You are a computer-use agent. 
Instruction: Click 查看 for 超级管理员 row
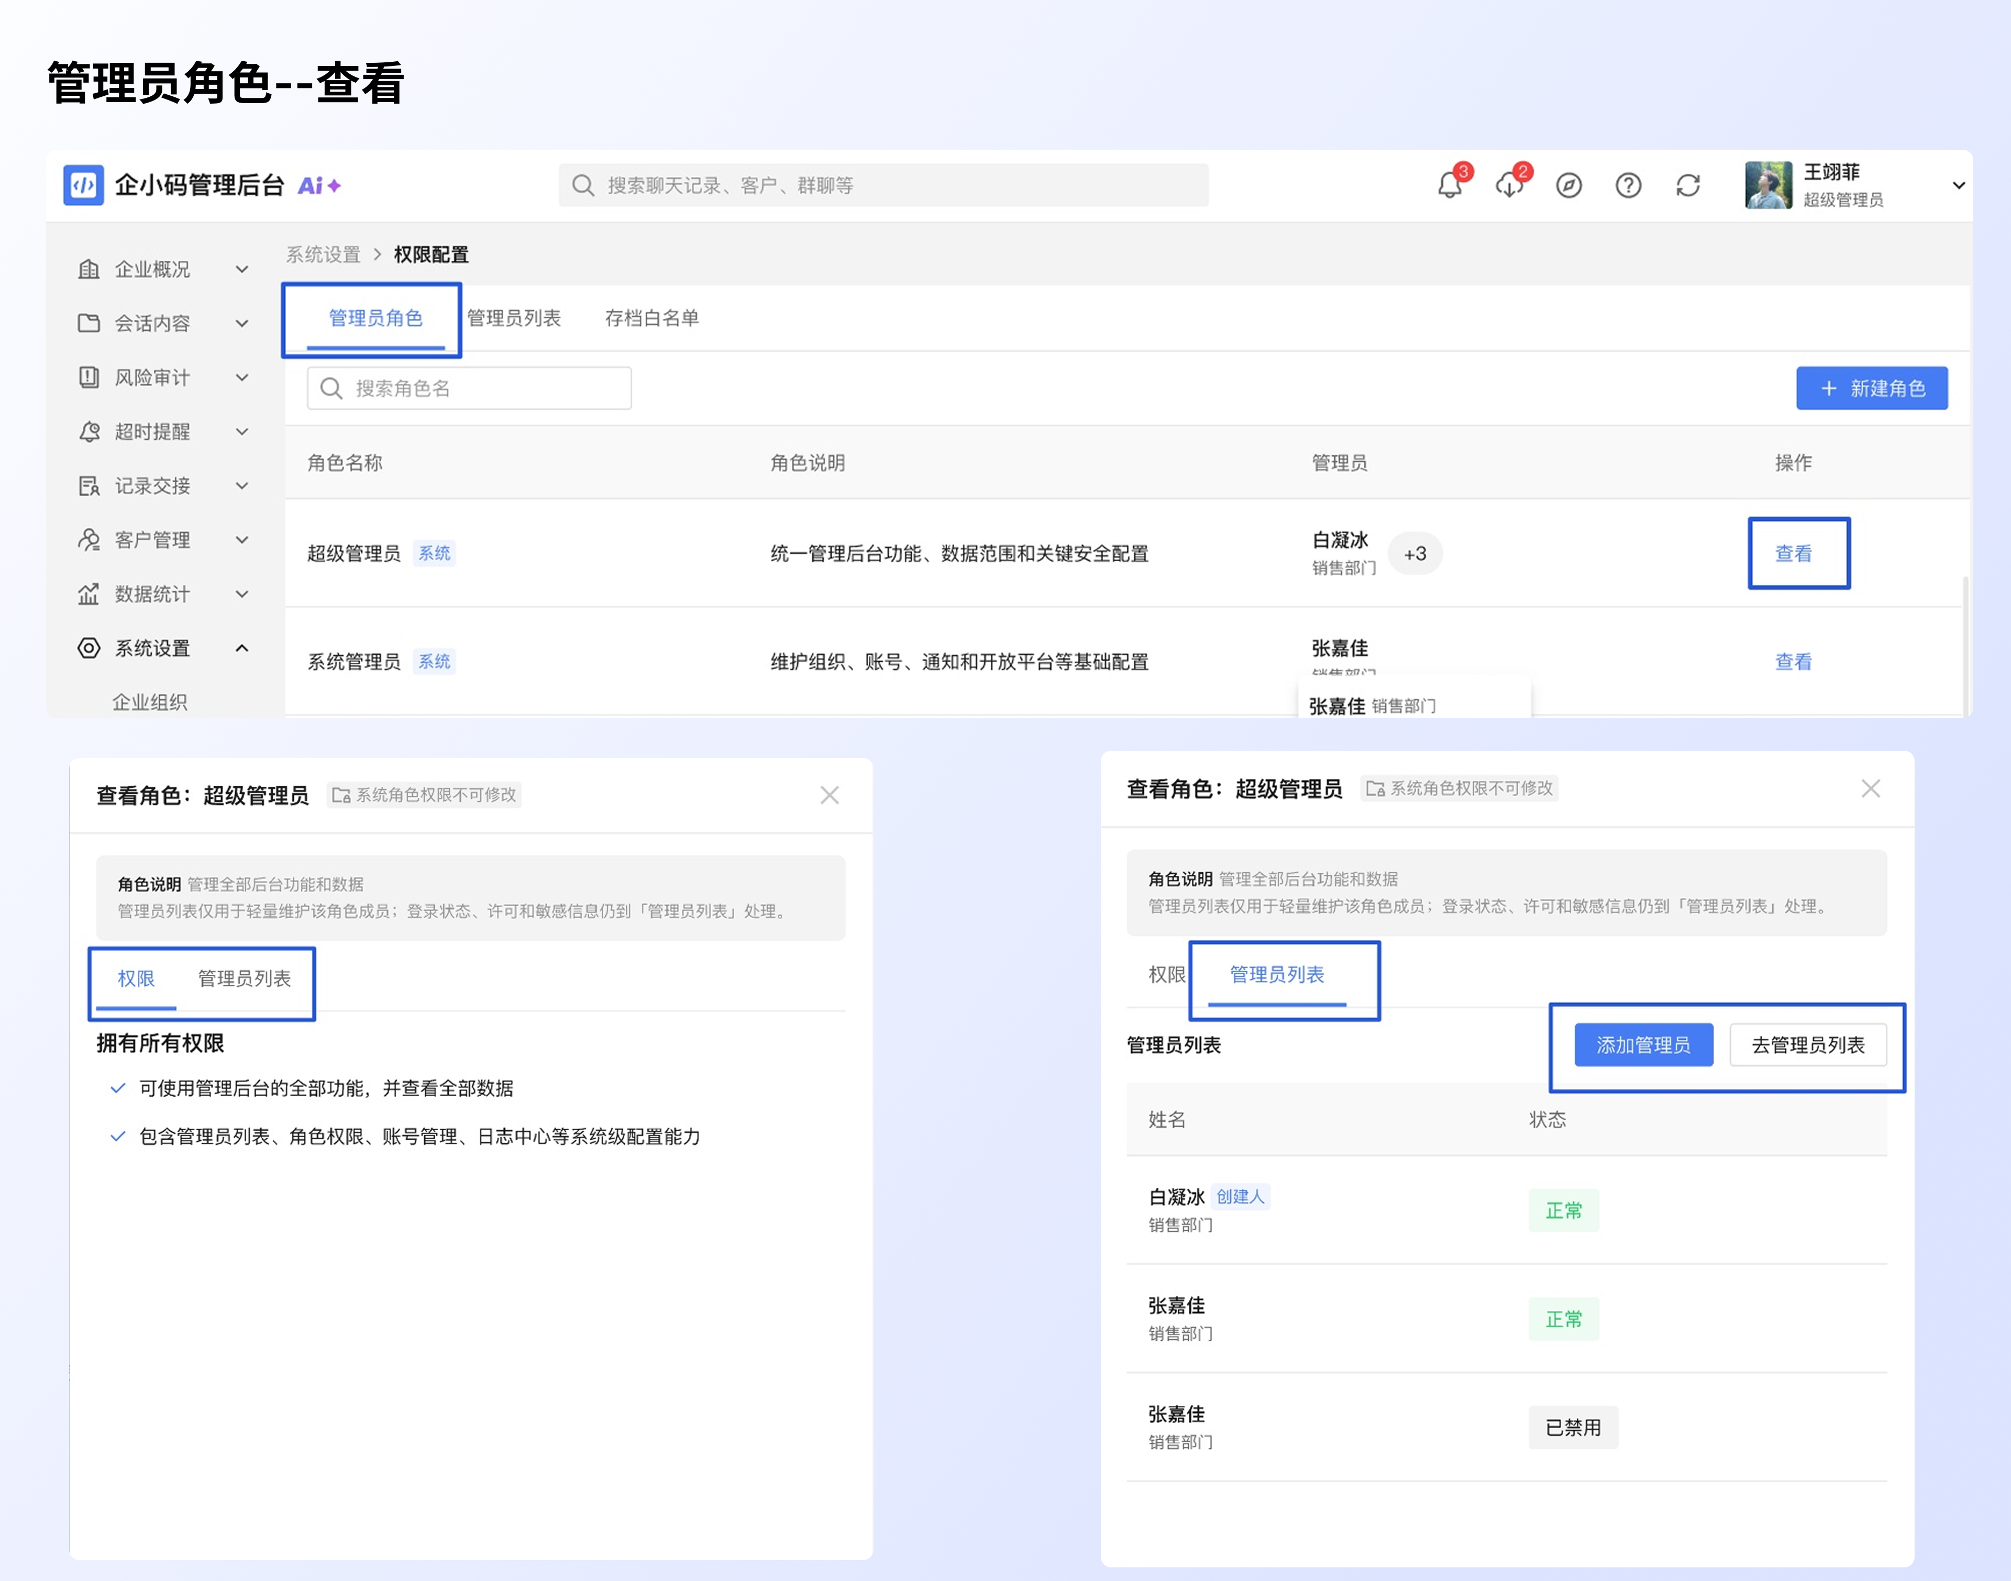pos(1794,553)
